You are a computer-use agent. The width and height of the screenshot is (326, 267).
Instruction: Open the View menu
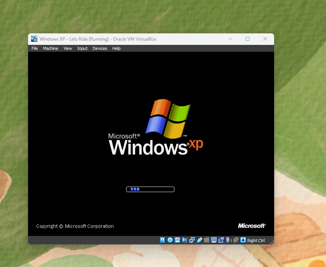coord(68,48)
